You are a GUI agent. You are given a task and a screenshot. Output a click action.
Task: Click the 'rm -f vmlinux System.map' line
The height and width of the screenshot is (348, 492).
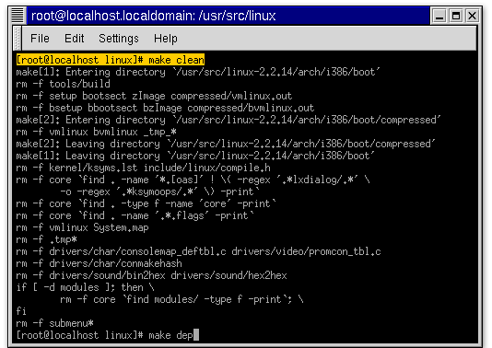[x=83, y=227]
